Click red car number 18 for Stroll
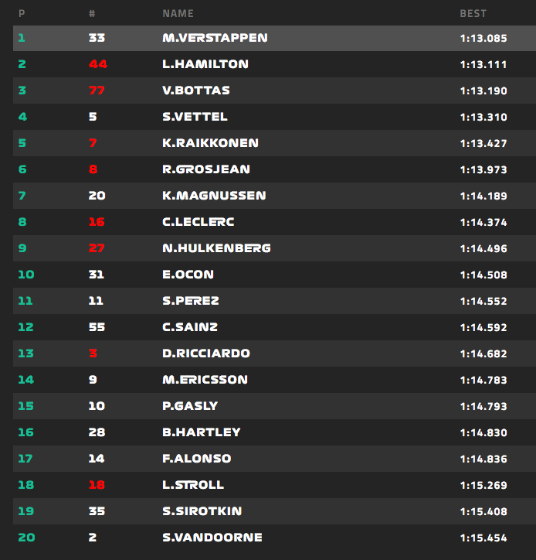This screenshot has width=536, height=560. 97,485
